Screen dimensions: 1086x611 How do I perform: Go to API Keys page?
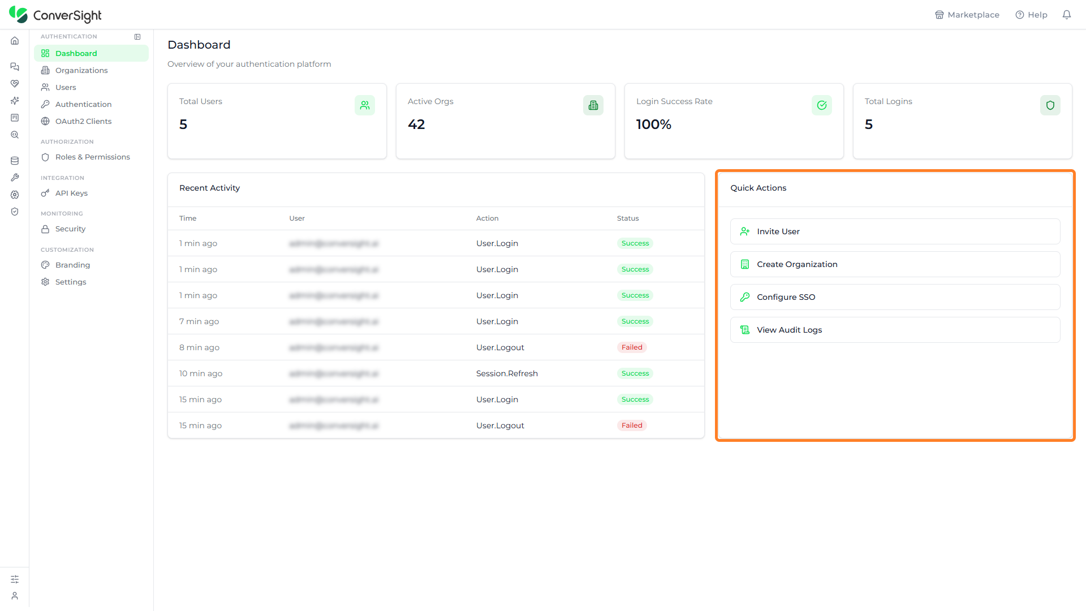coord(91,193)
